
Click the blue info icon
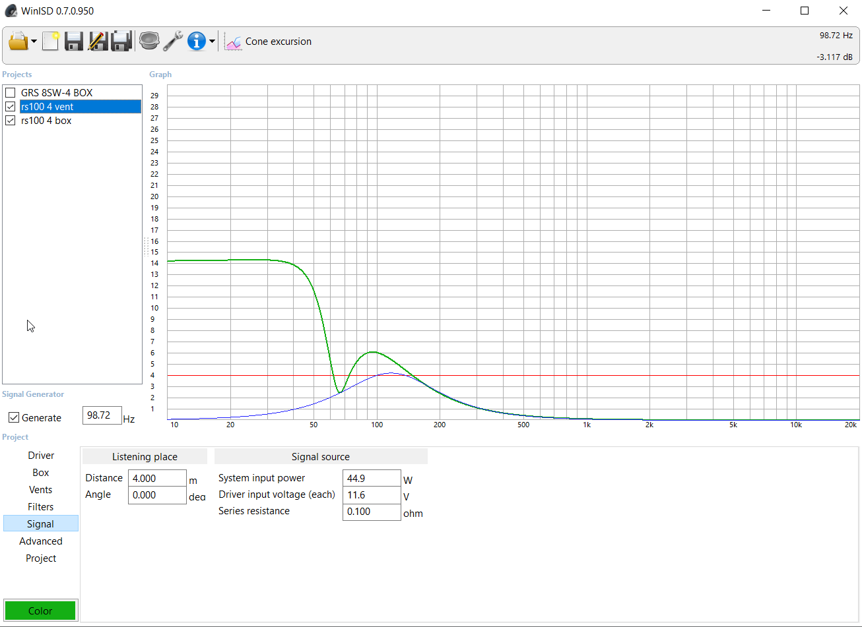click(x=197, y=42)
